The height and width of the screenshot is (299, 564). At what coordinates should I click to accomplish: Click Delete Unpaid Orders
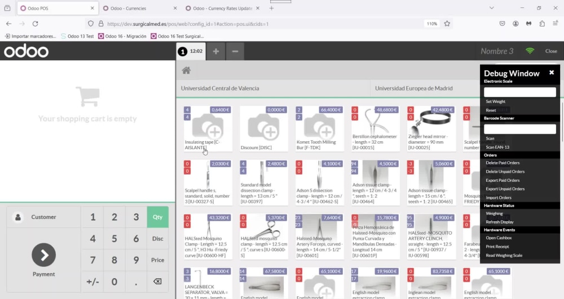[x=505, y=172]
